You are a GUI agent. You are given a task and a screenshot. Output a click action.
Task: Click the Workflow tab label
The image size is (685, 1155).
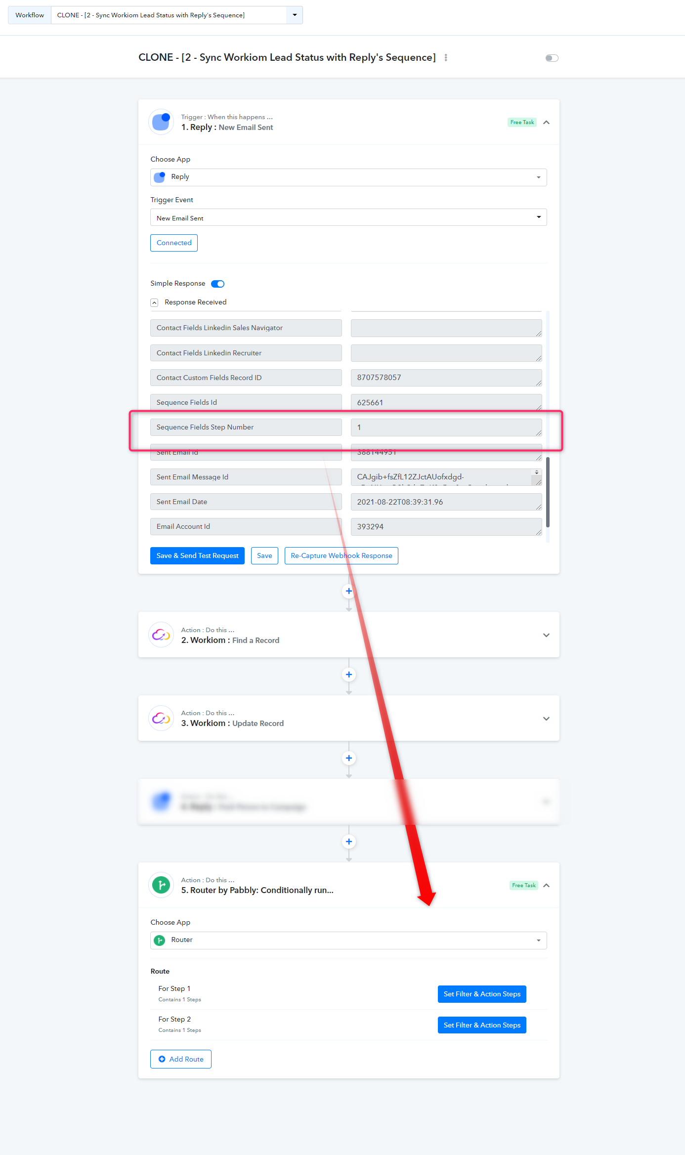point(30,15)
